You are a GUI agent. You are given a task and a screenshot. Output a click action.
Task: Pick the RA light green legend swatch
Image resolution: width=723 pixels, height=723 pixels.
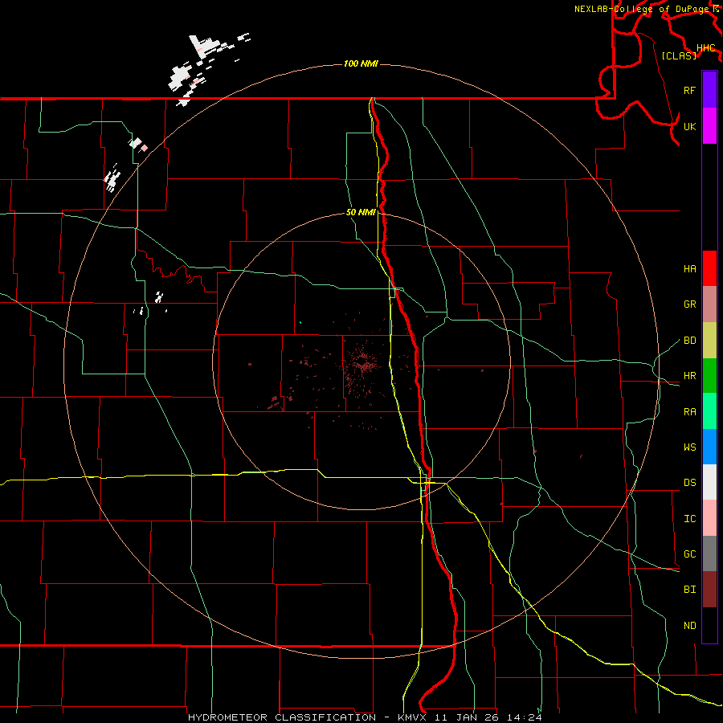click(x=709, y=411)
